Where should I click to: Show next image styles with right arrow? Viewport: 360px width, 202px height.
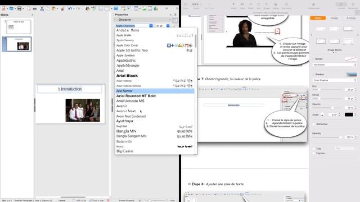coord(358,35)
